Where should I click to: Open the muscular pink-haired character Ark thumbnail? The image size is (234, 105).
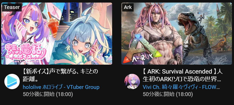coord(158,34)
